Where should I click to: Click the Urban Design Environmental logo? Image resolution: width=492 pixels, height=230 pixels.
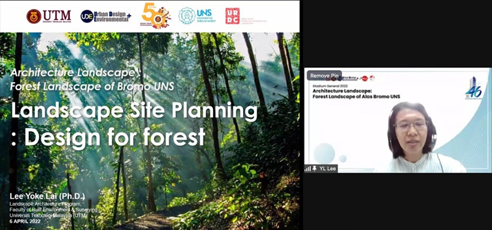click(106, 16)
